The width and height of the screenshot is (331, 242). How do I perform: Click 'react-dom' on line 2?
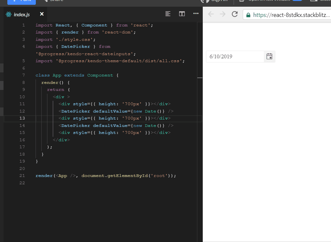(118, 32)
